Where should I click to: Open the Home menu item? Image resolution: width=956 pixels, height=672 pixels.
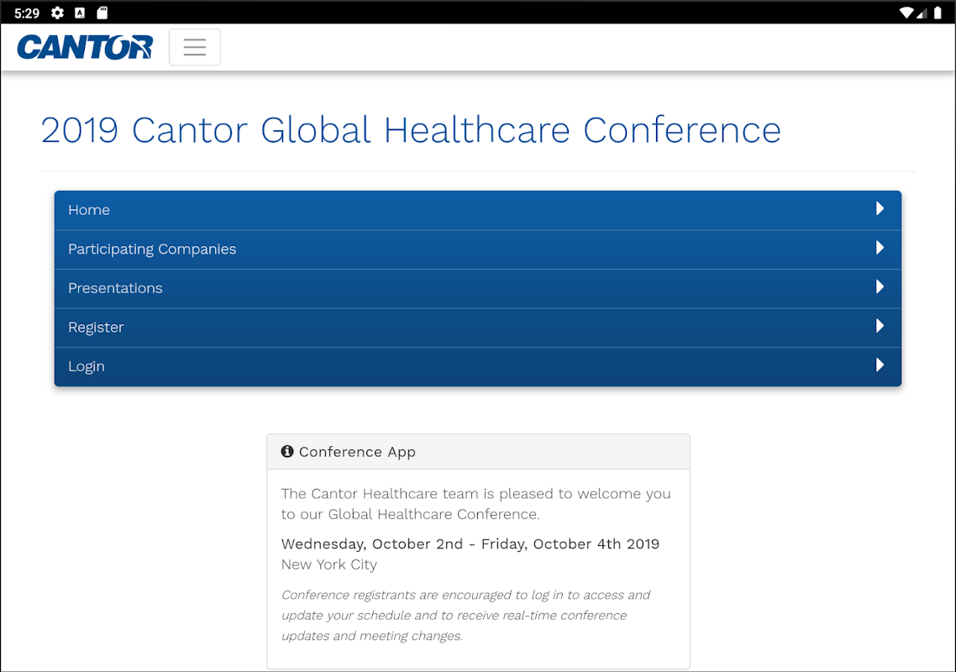pyautogui.click(x=478, y=210)
